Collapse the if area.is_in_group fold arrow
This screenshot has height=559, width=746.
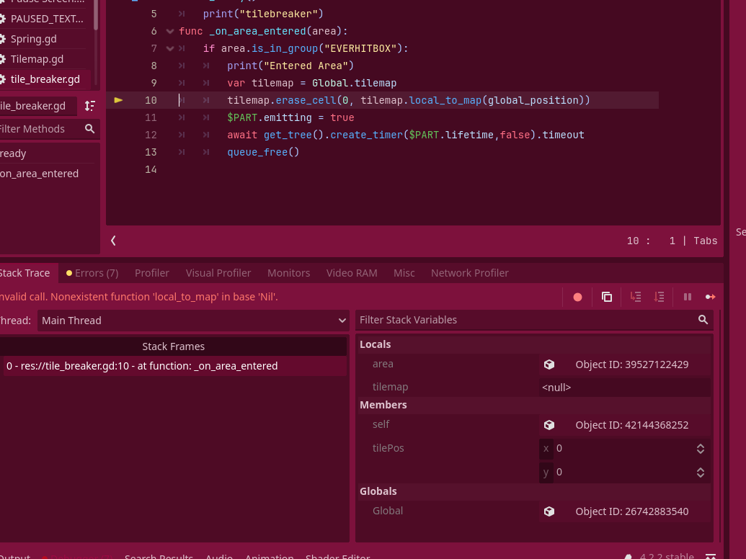[x=170, y=48]
